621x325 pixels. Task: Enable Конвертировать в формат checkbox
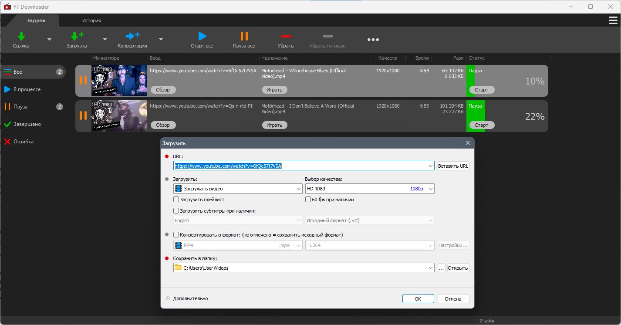click(x=176, y=235)
